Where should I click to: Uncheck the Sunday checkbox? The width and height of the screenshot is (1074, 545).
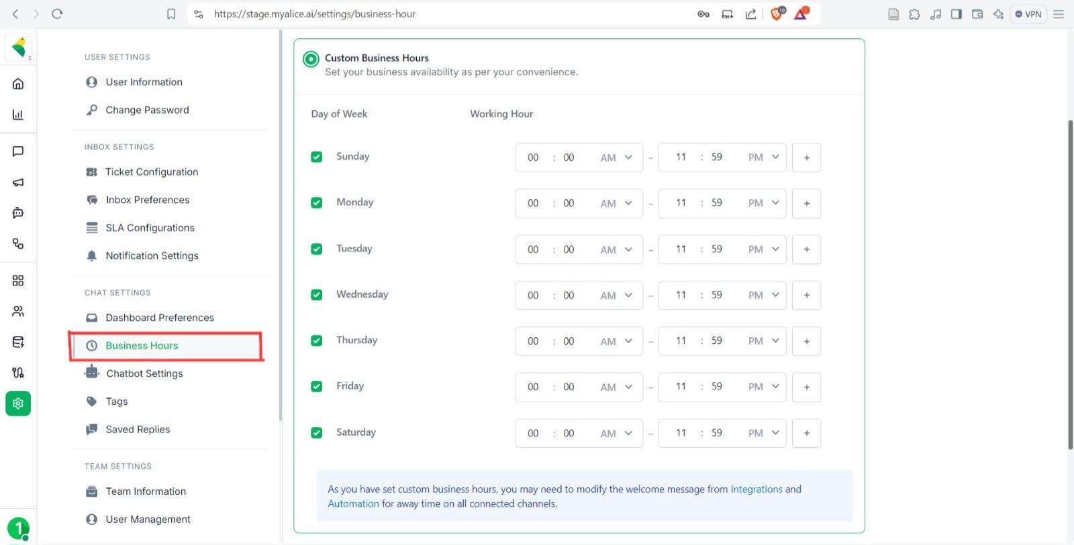317,157
